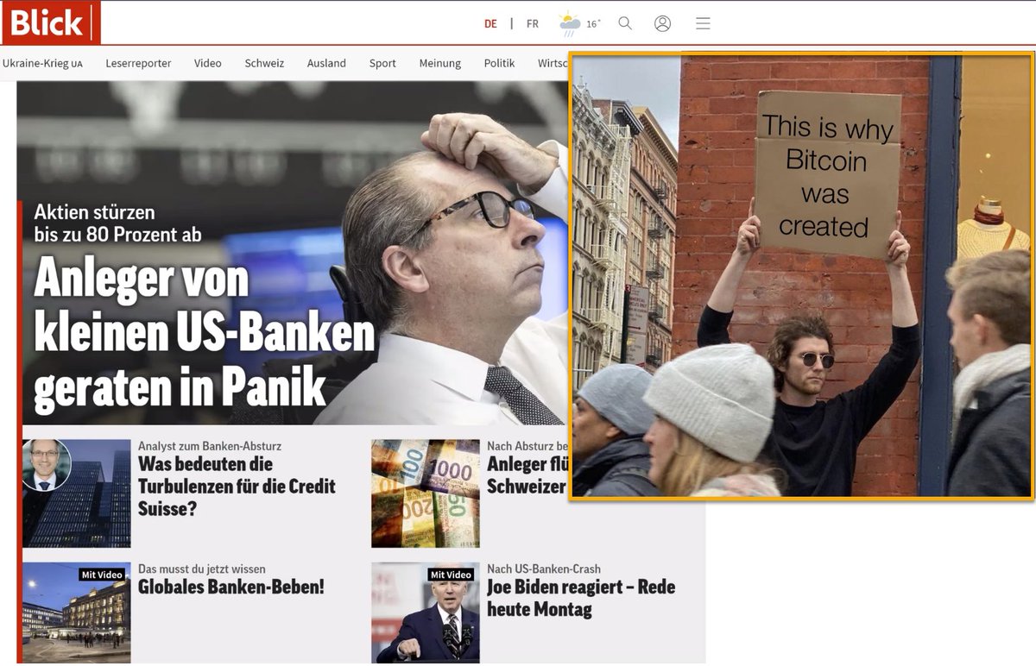
Task: Open the Meinung section
Action: pyautogui.click(x=440, y=63)
